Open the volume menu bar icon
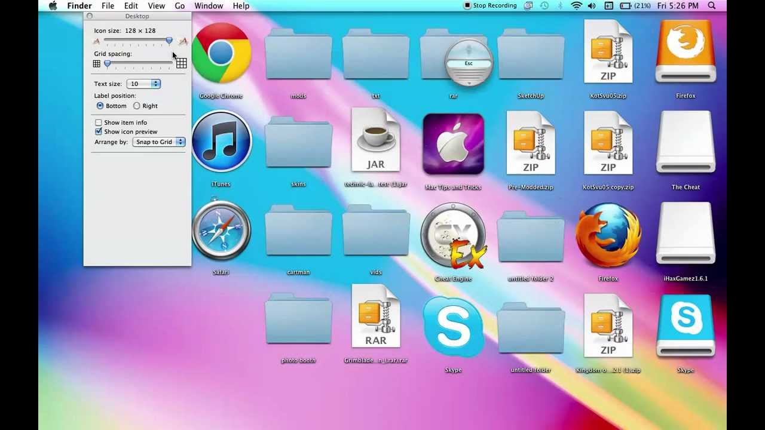 [592, 6]
